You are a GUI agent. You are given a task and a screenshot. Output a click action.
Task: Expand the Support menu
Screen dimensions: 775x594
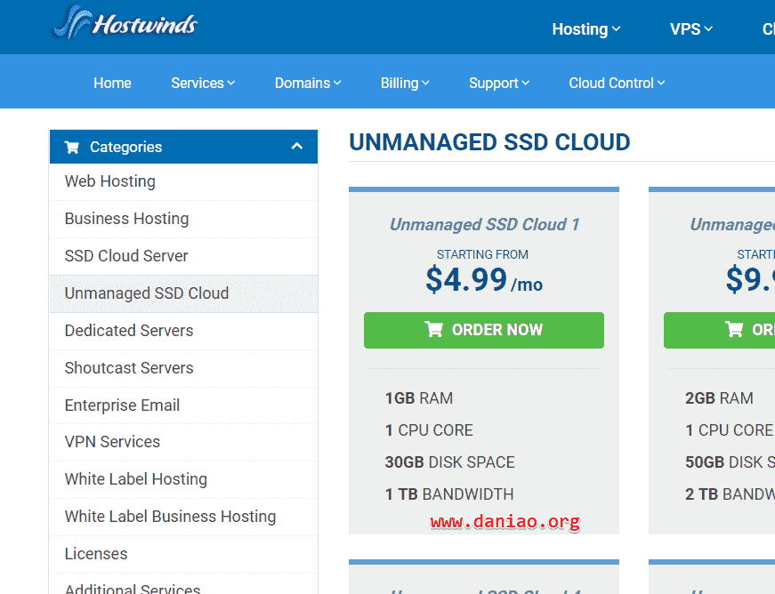(499, 83)
